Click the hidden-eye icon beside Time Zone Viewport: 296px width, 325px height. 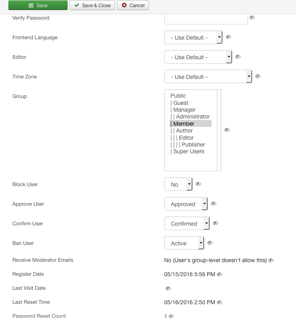tap(258, 76)
